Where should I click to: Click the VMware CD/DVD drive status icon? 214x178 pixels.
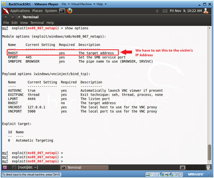tap(152, 174)
